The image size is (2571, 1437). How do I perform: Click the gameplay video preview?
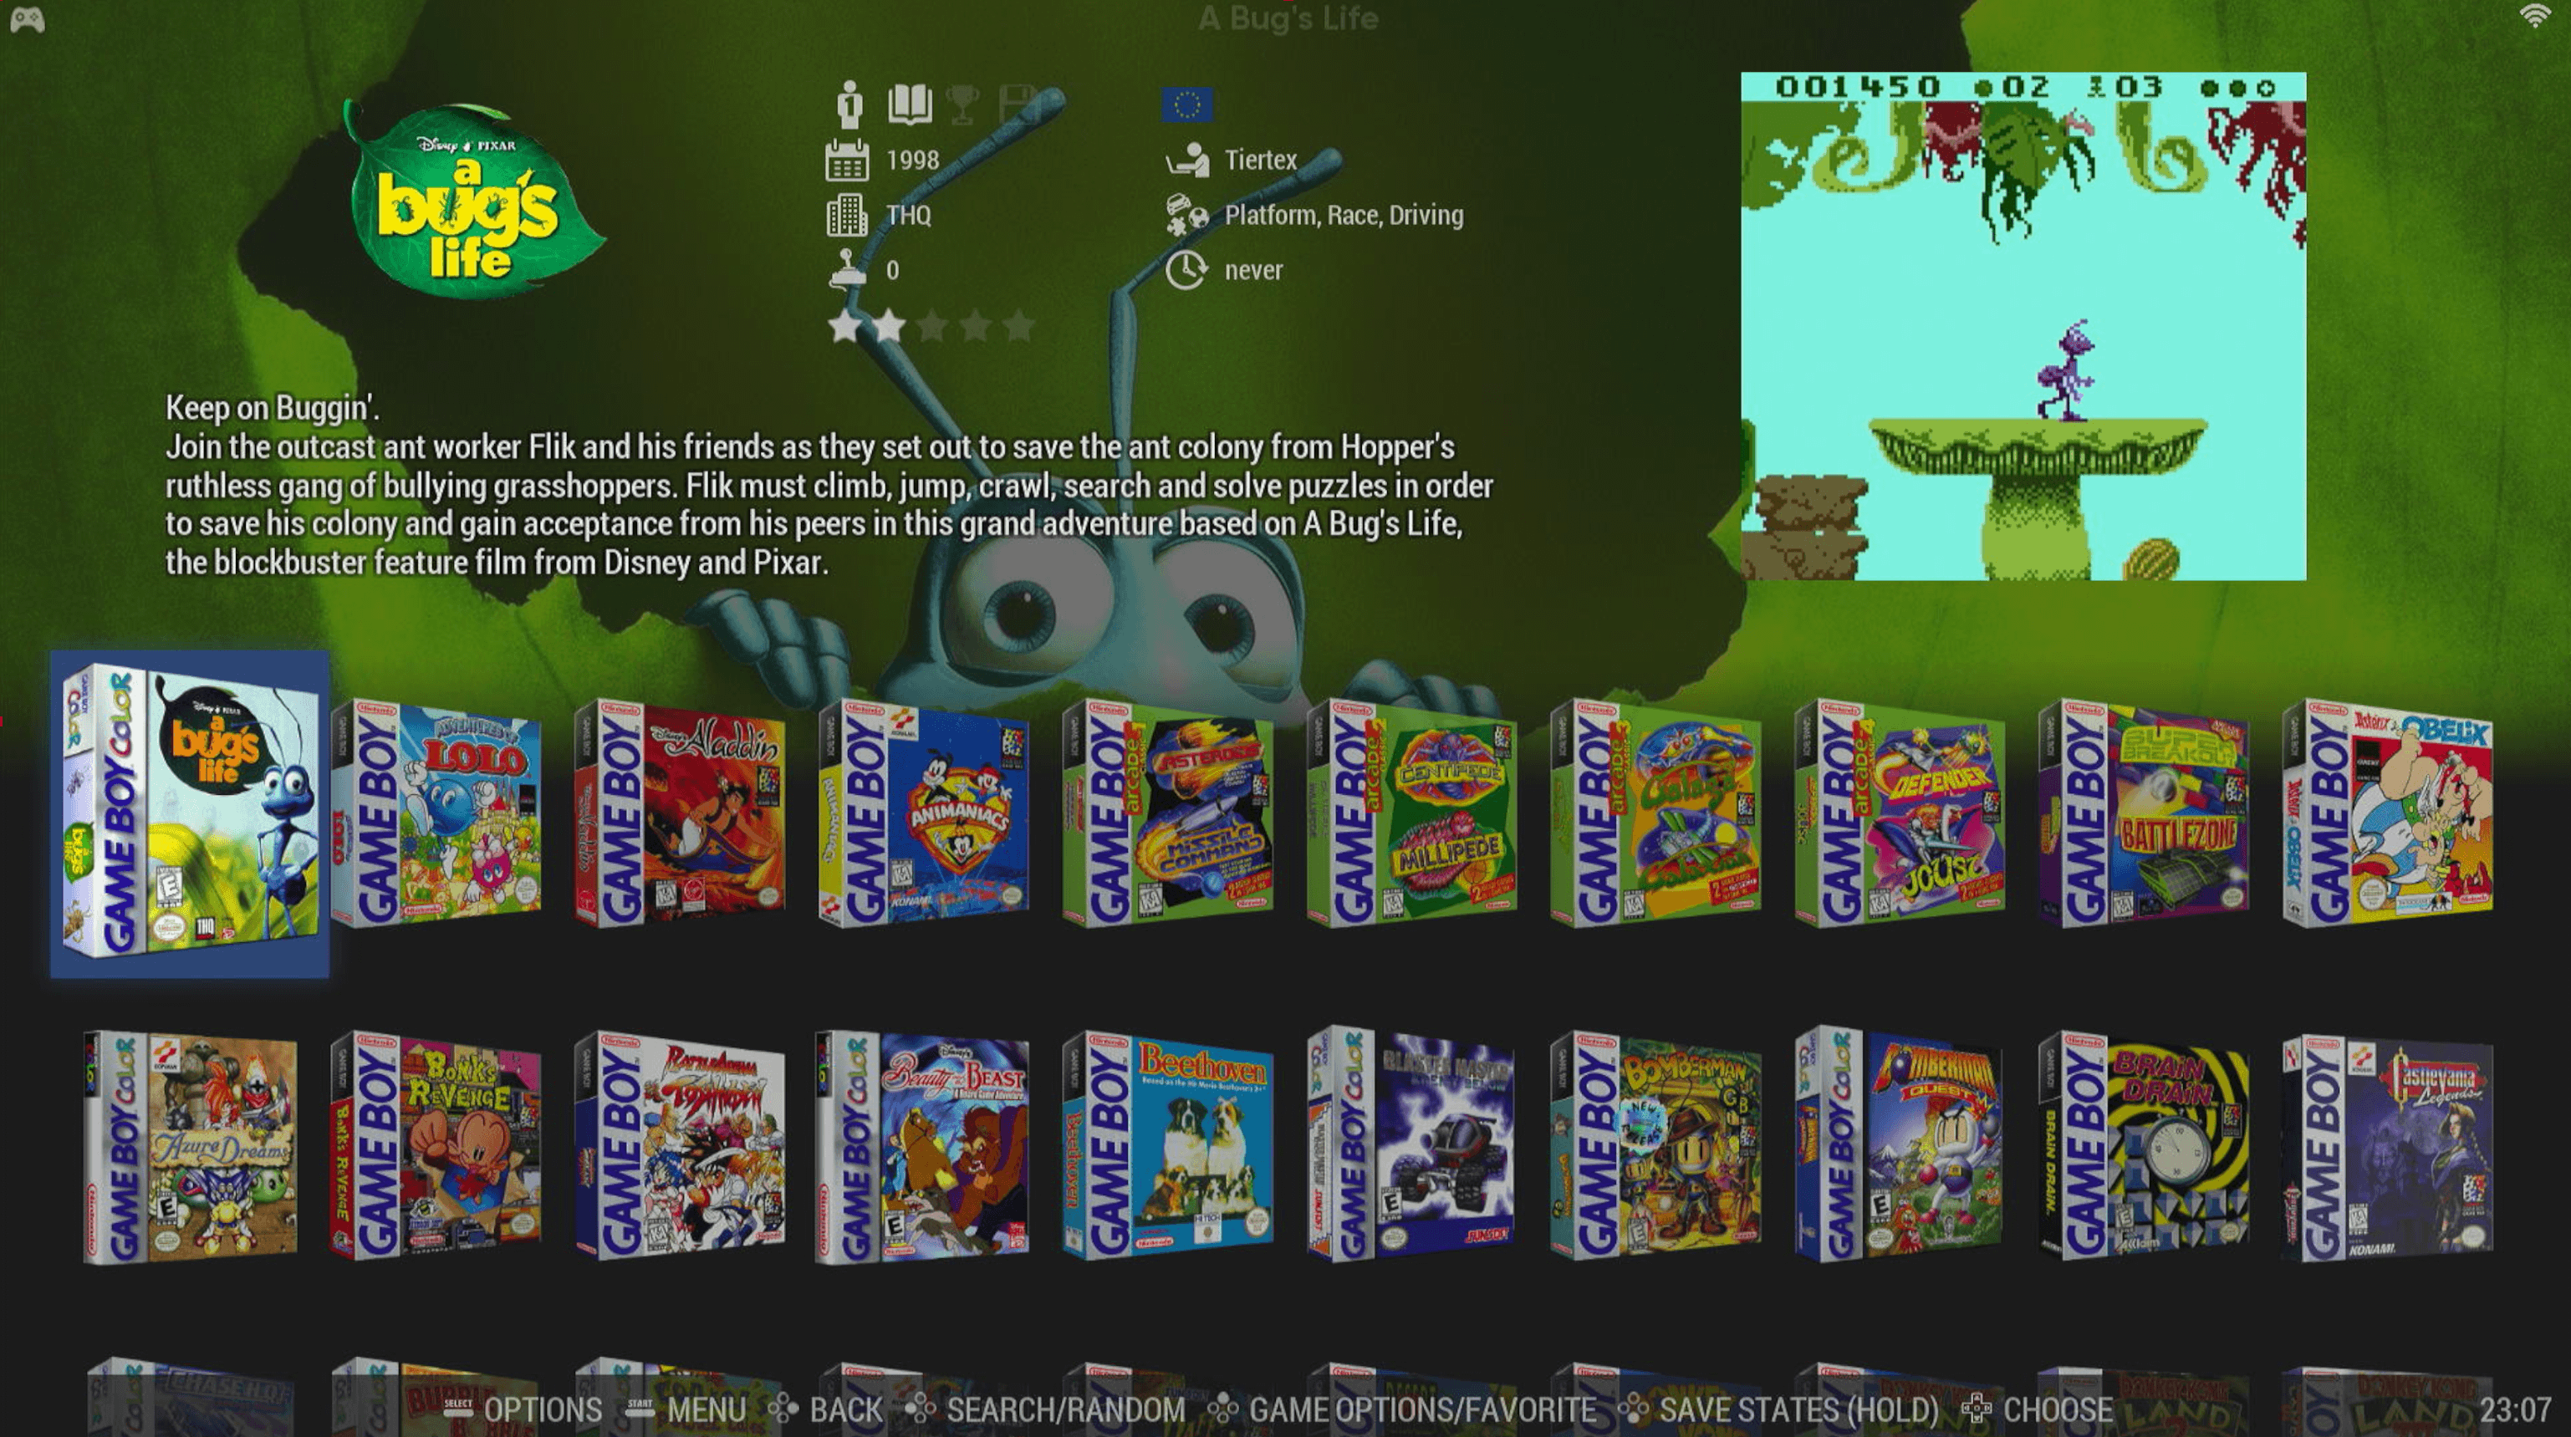click(2023, 325)
